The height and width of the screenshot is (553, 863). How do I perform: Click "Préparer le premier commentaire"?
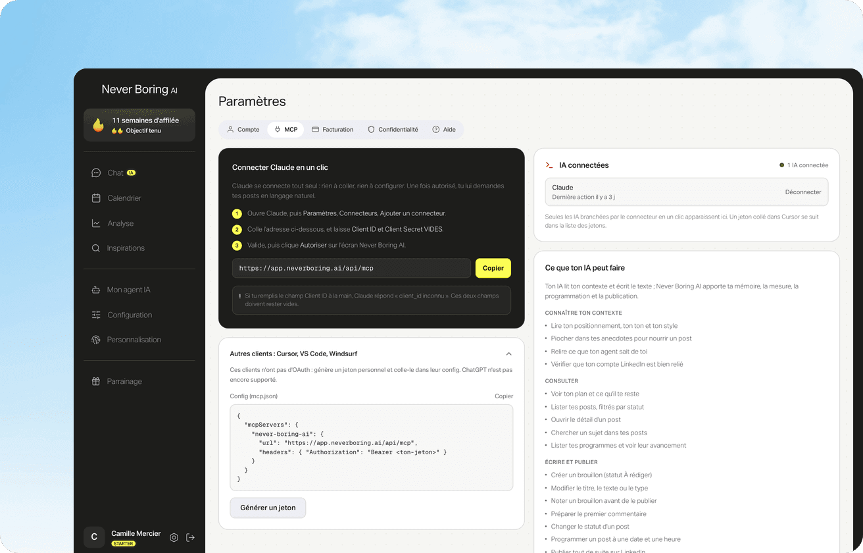coord(599,513)
